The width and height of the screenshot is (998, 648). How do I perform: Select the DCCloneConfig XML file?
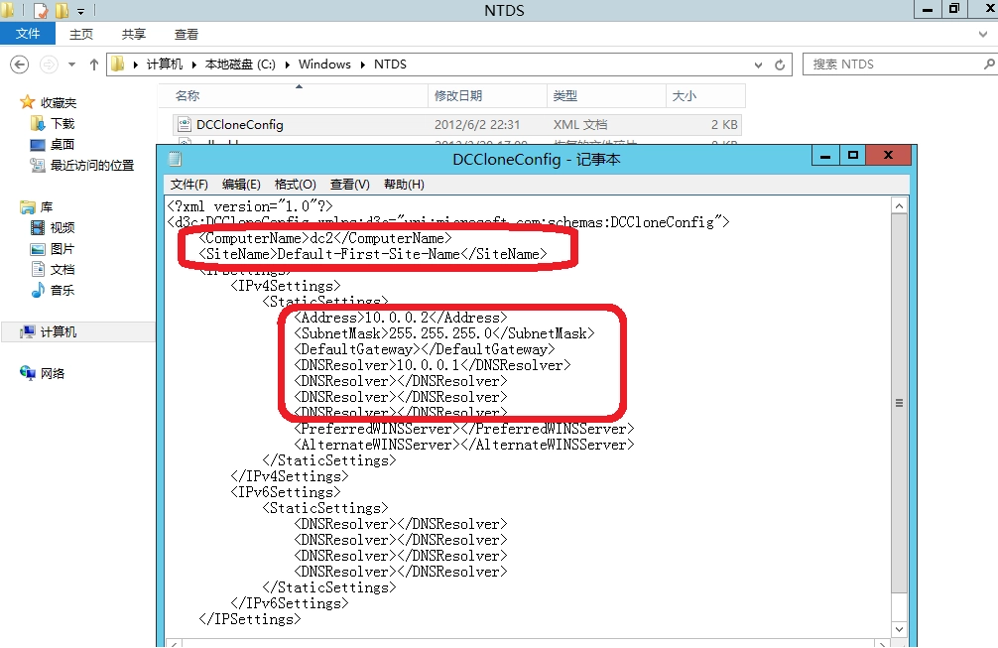click(x=239, y=125)
